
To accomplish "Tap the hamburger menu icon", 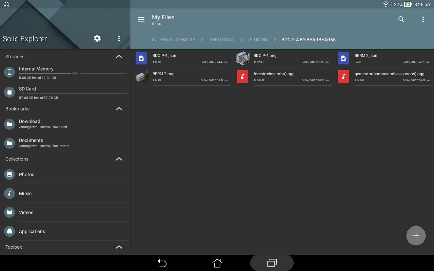I will click(x=141, y=19).
